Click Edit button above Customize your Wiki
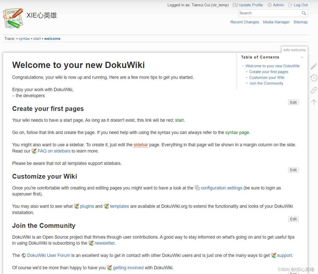Viewport: 318px width, 274px height. coord(293,170)
